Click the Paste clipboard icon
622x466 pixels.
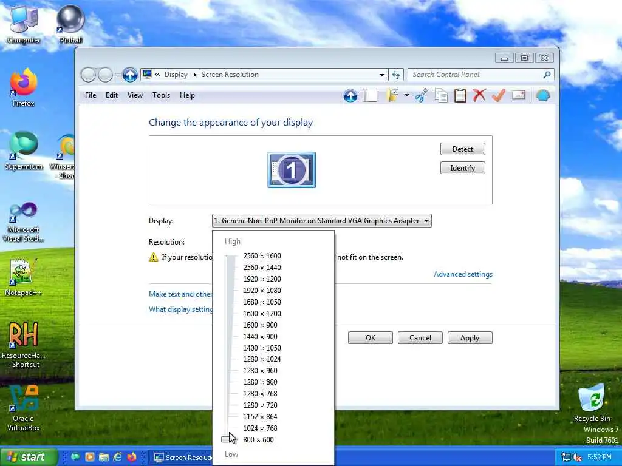tap(460, 95)
